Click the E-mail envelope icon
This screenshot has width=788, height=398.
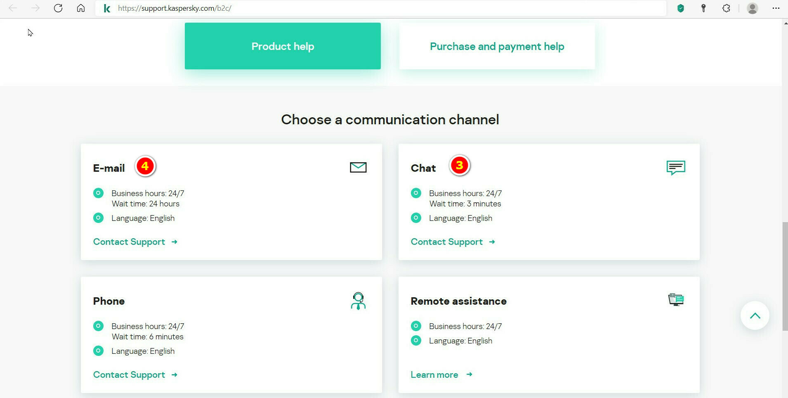click(358, 167)
